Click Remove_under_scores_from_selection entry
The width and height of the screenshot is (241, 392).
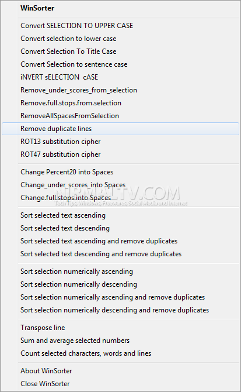(120, 90)
